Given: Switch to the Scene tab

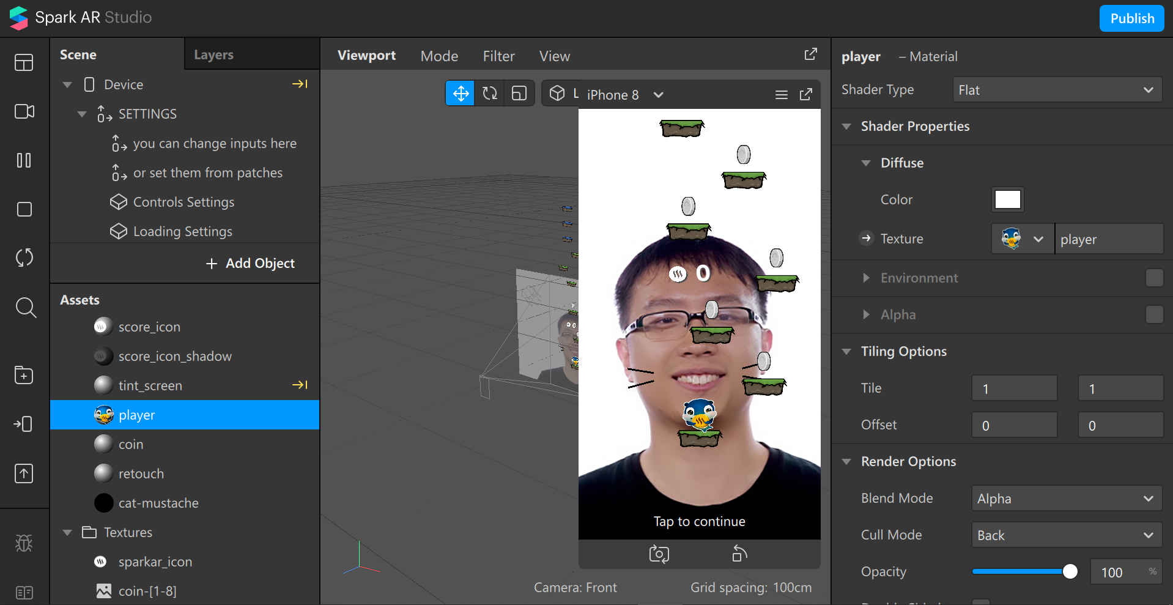Looking at the screenshot, I should 78,54.
